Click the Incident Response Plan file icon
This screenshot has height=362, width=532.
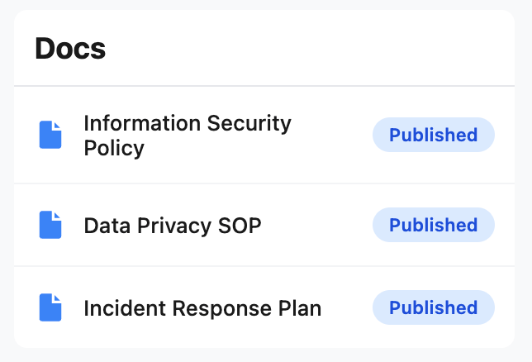(50, 307)
